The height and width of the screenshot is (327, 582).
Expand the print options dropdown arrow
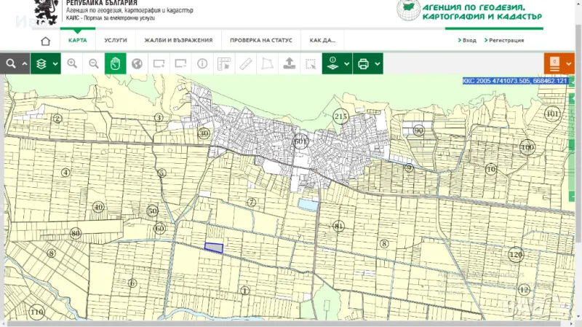(x=378, y=64)
